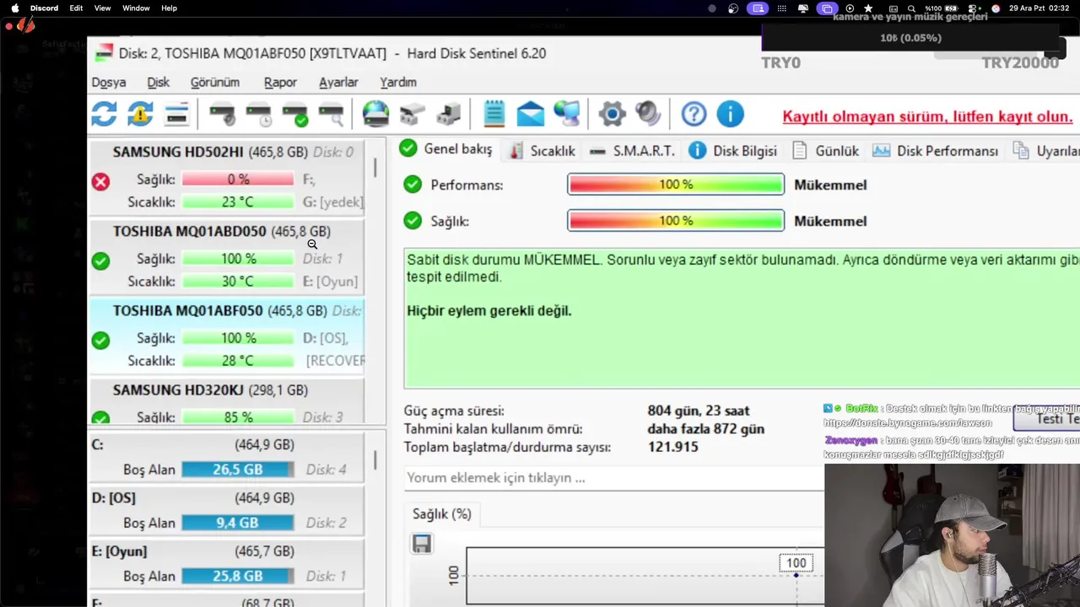The width and height of the screenshot is (1080, 607).
Task: Select SAMSUNG HD502HI disk entry
Action: point(227,177)
